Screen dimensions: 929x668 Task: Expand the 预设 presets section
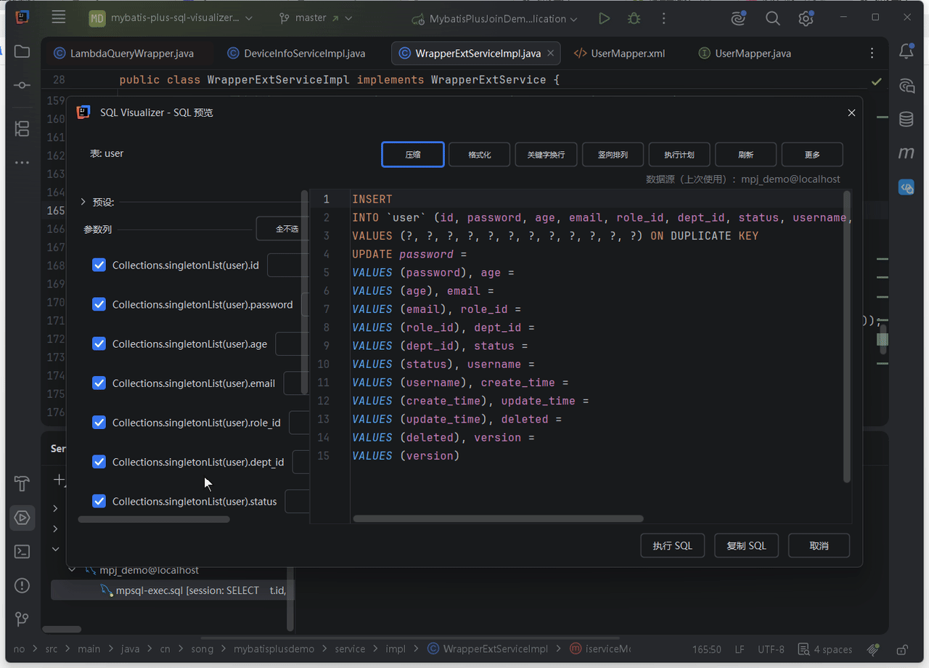point(83,202)
